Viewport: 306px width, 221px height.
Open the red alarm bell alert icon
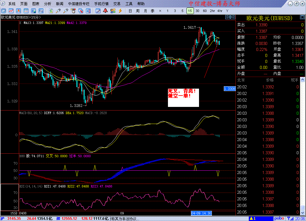point(105,11)
